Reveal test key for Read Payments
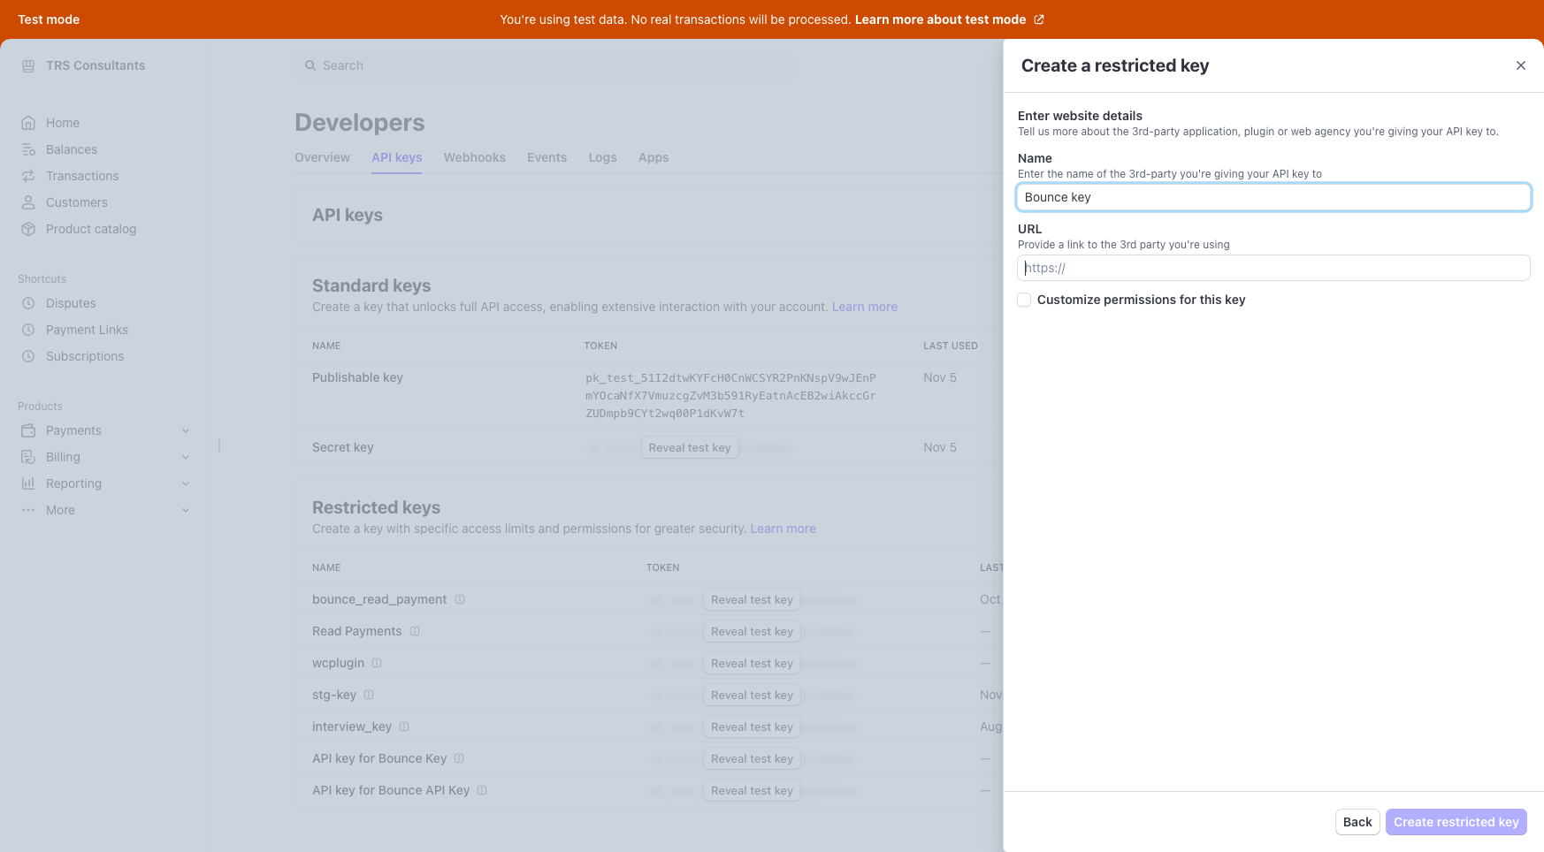This screenshot has width=1544, height=852. pos(752,632)
